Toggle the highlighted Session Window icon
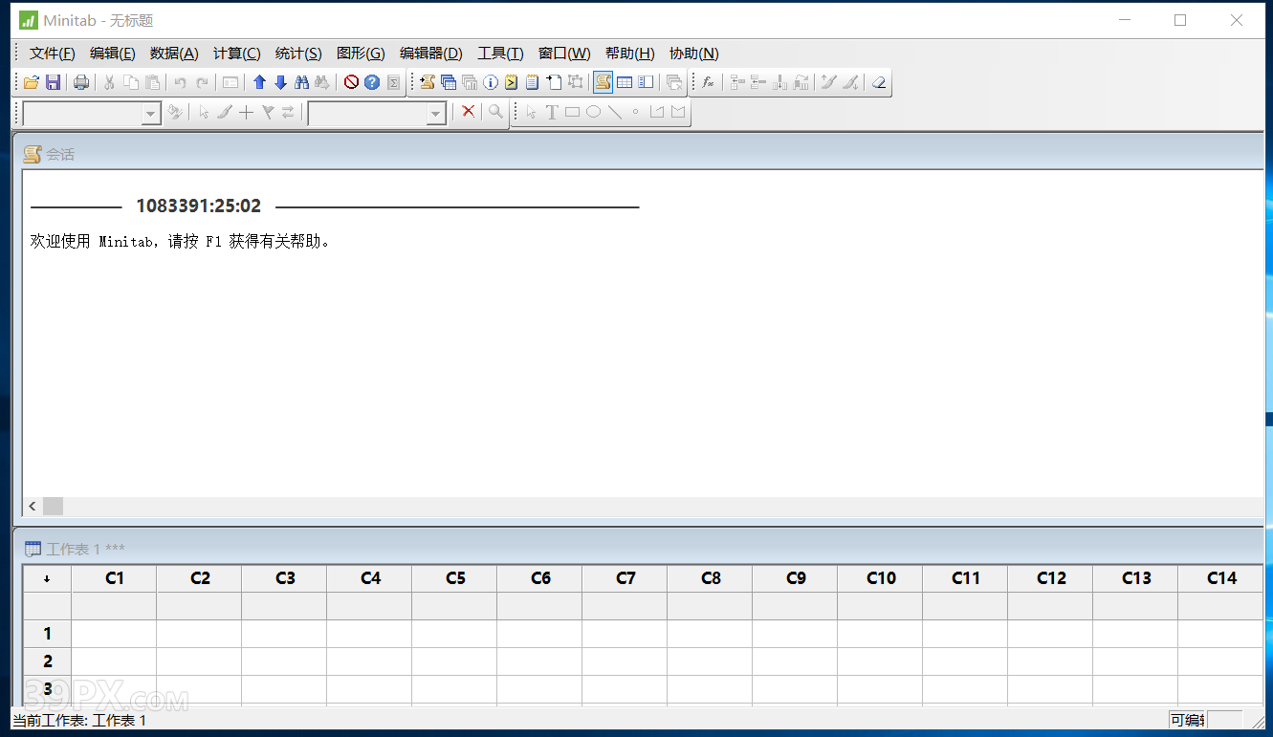This screenshot has width=1273, height=737. [x=603, y=83]
